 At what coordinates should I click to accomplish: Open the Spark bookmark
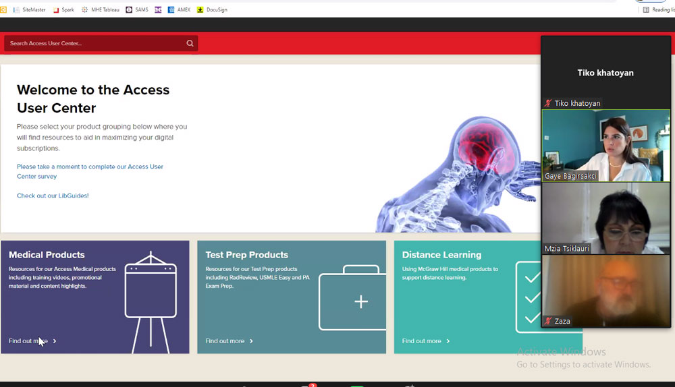coord(63,9)
